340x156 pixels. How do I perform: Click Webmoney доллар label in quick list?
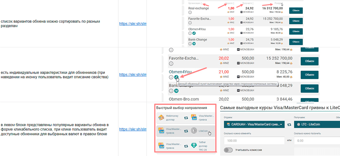[172, 118]
